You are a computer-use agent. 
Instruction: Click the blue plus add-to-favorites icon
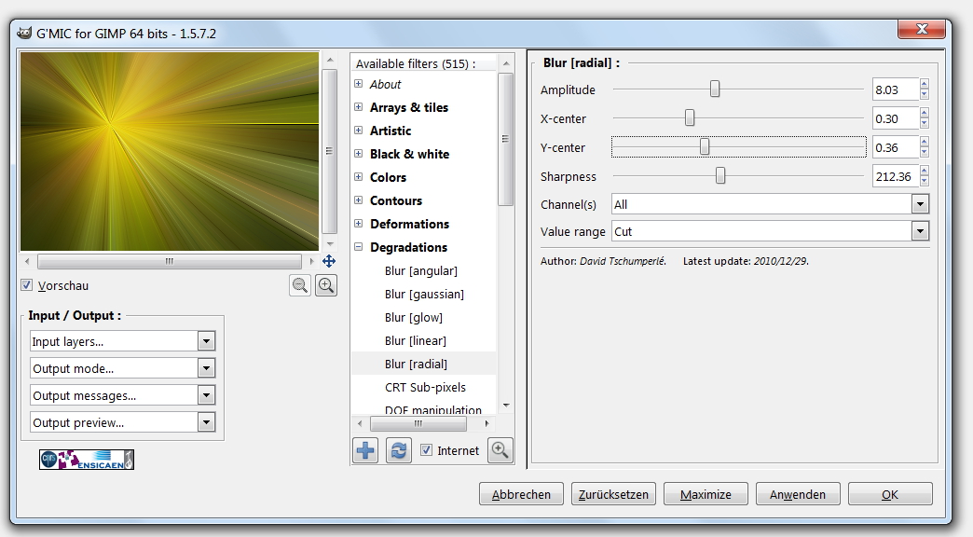tap(365, 450)
